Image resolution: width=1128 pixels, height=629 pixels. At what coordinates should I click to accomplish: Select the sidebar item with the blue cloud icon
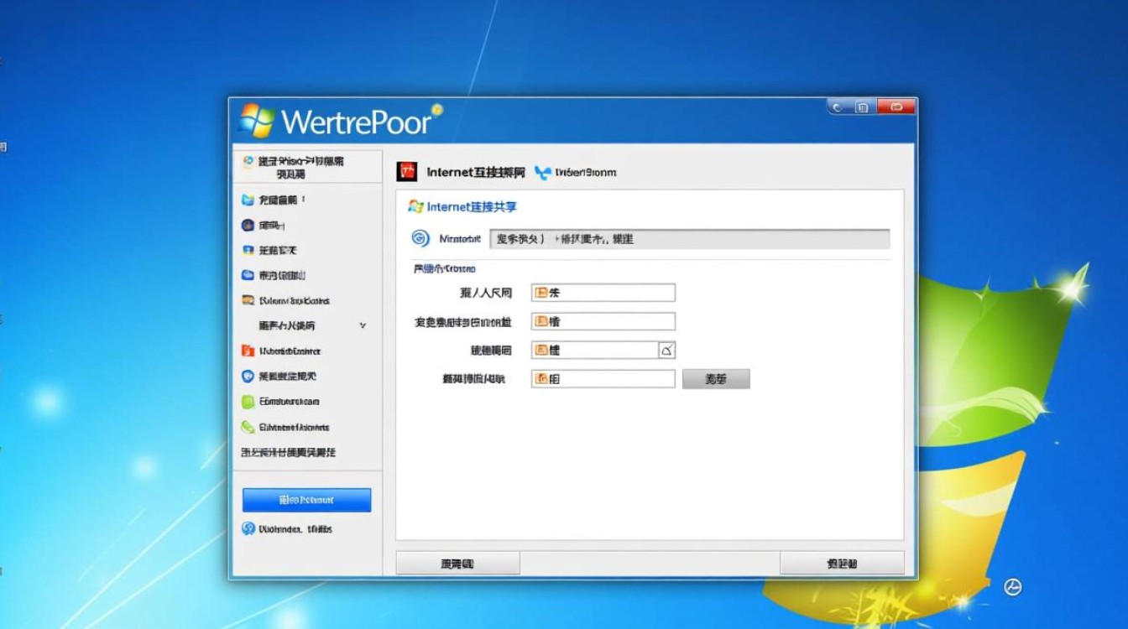(248, 275)
